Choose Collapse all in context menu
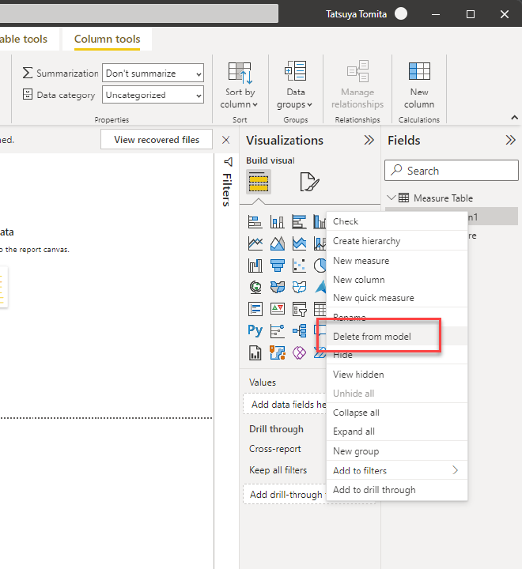The image size is (522, 569). pyautogui.click(x=397, y=413)
